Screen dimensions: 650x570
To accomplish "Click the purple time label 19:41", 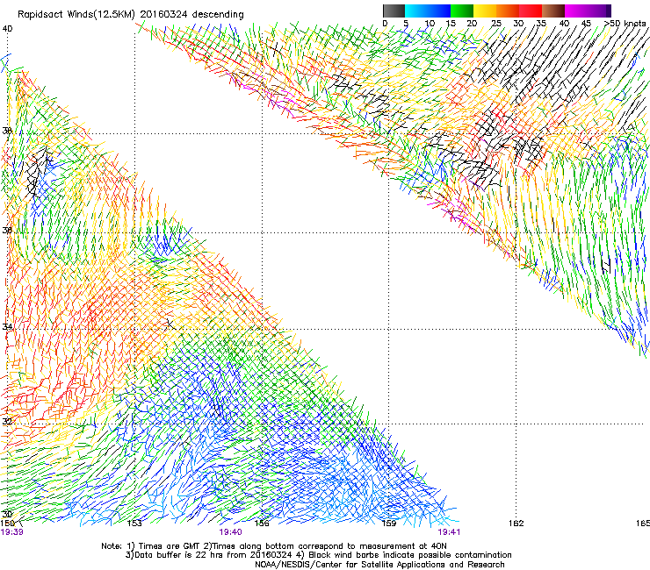I will tap(449, 532).
